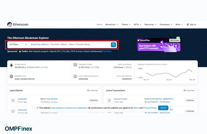Expand the Blockchain menu
207x134 pixels.
point(111,25)
